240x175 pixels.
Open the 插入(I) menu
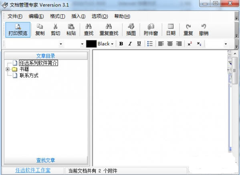click(79, 16)
